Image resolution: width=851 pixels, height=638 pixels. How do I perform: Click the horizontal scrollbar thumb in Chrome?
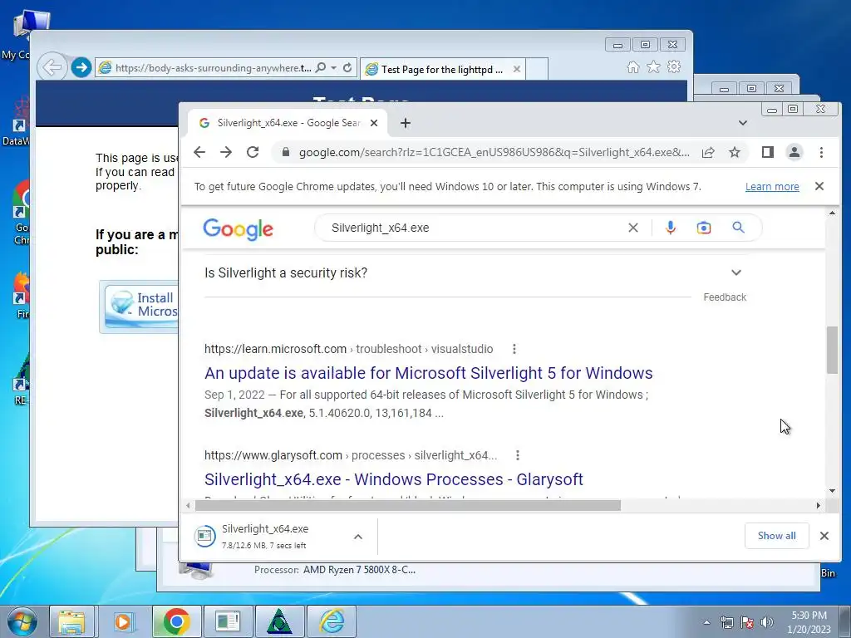pos(407,506)
